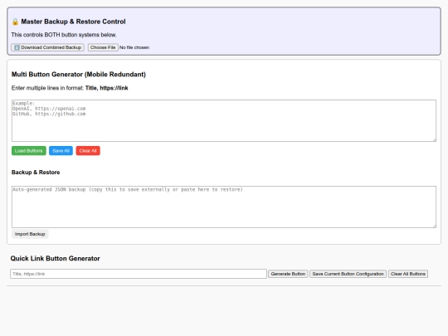This screenshot has width=448, height=336.
Task: Click the blue Save All button
Action: coord(61,150)
